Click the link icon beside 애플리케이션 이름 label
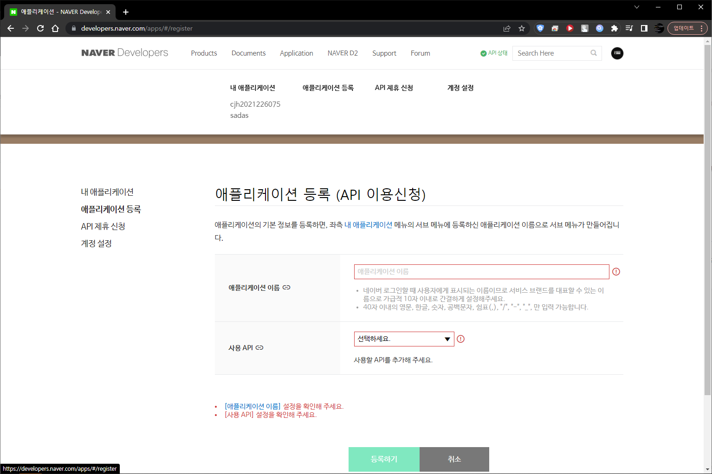The height and width of the screenshot is (474, 712). (x=286, y=287)
